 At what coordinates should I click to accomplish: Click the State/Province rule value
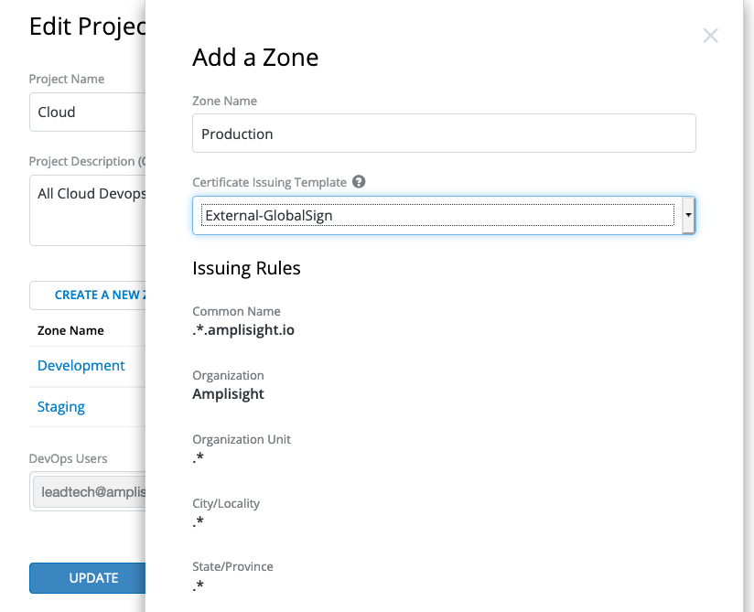[199, 585]
